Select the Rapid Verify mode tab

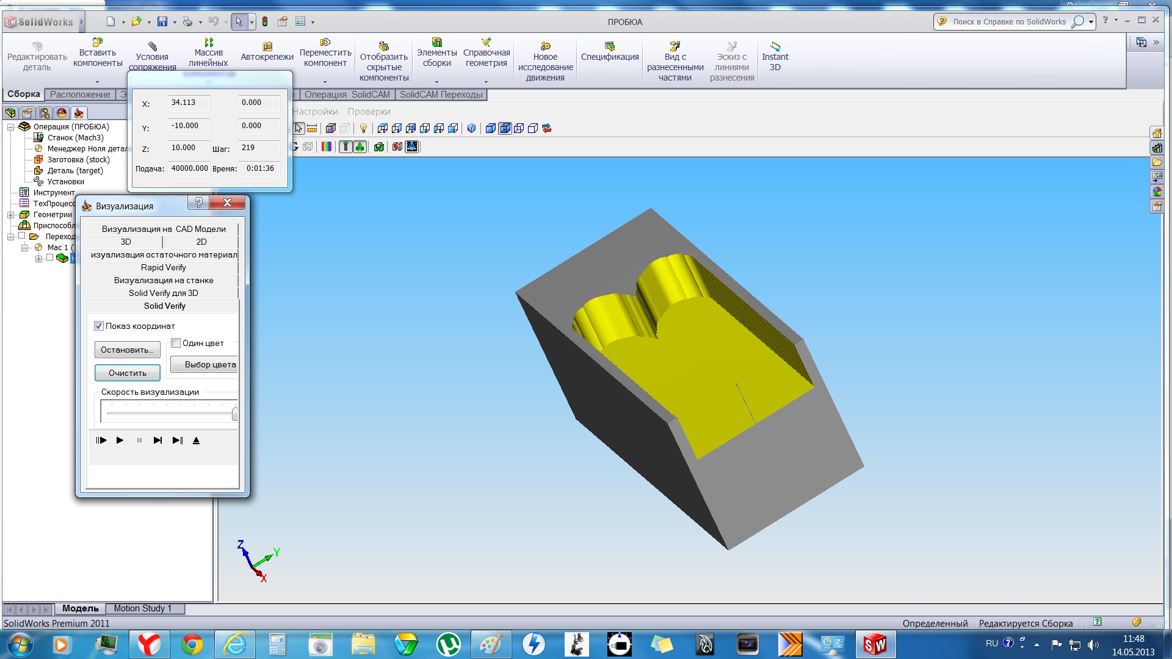pyautogui.click(x=163, y=268)
